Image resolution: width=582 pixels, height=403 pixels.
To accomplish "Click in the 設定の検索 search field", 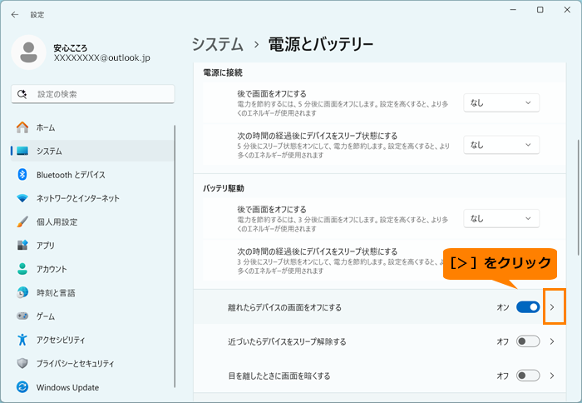I will pos(93,94).
